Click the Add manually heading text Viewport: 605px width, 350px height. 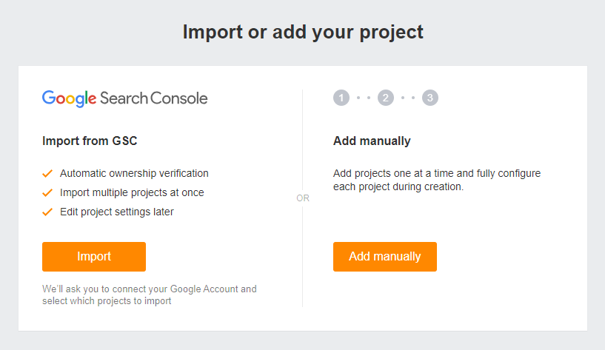(372, 141)
